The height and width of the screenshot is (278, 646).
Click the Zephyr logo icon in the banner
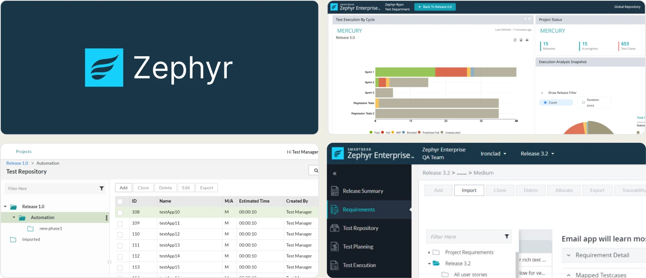(104, 67)
